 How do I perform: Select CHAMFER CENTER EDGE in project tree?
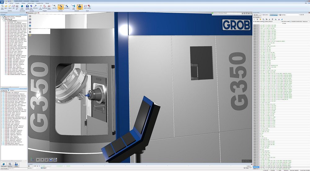18,75
